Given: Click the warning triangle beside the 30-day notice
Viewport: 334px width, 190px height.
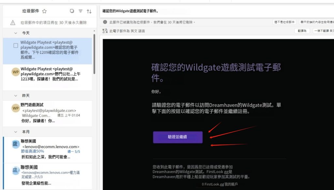Looking at the screenshot, I should (13, 23).
